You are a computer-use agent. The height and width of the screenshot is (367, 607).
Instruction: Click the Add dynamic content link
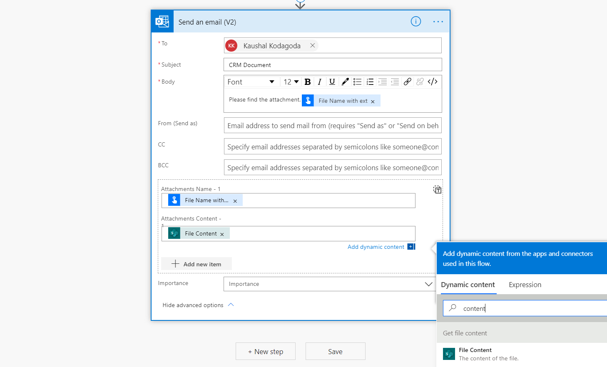(376, 247)
